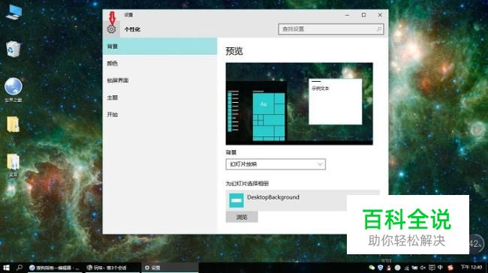Screen dimensions: 488x273
Task: Click the 为幻灯片选择相册 label
Action: point(247,184)
